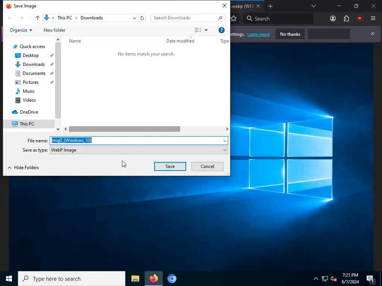Select the Firefox taskbar icon
Viewport: 382px width, 286px height.
pyautogui.click(x=153, y=279)
